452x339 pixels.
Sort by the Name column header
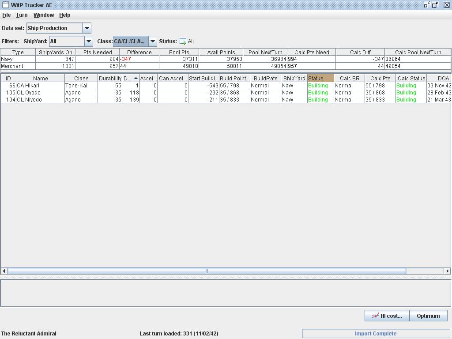pos(40,78)
